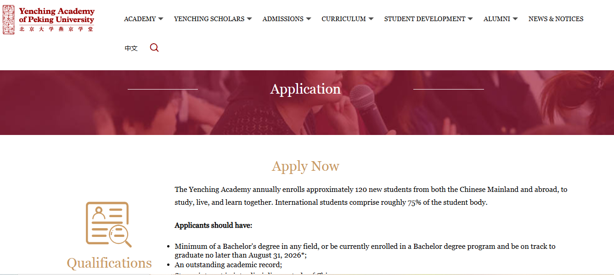Expand the Student Development dropdown arrow
The width and height of the screenshot is (614, 275).
(470, 19)
